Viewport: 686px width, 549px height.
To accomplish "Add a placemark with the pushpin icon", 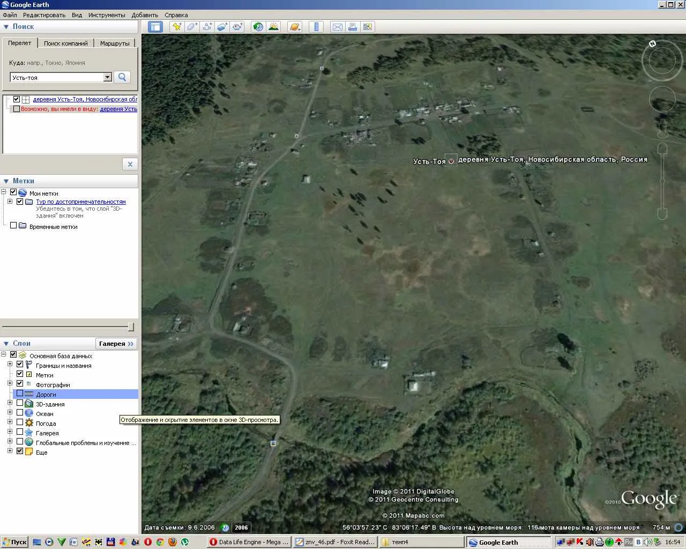I will pyautogui.click(x=177, y=26).
